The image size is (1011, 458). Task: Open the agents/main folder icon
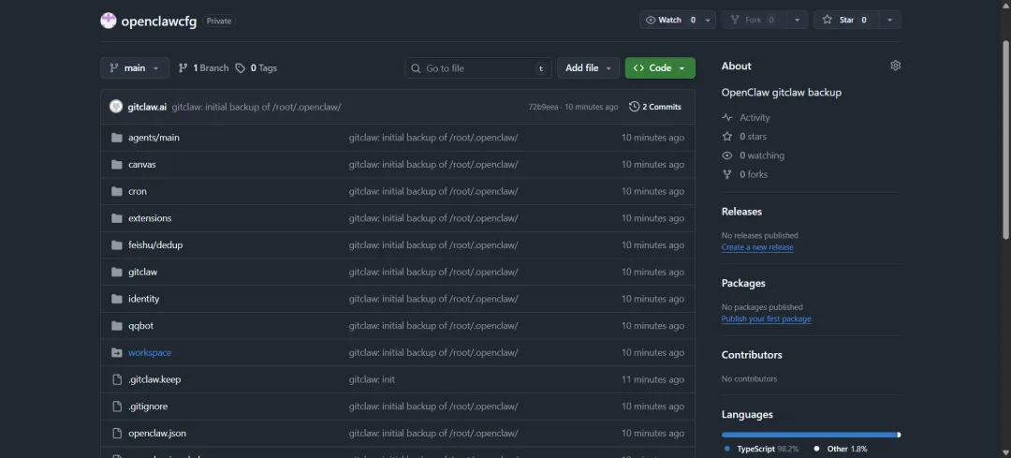pos(117,138)
